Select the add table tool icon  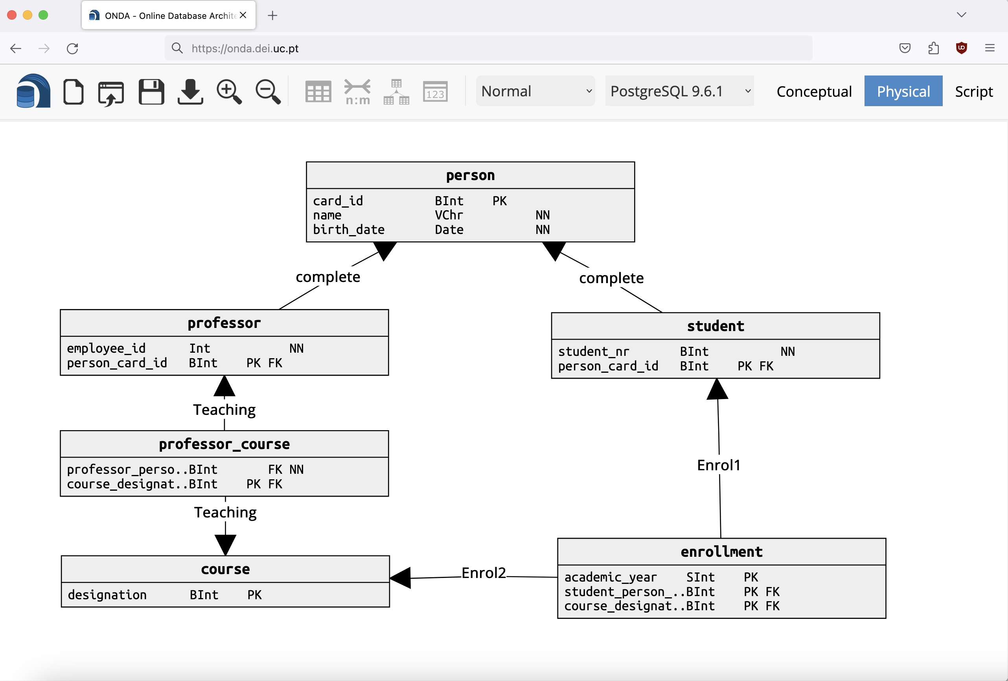(x=318, y=92)
